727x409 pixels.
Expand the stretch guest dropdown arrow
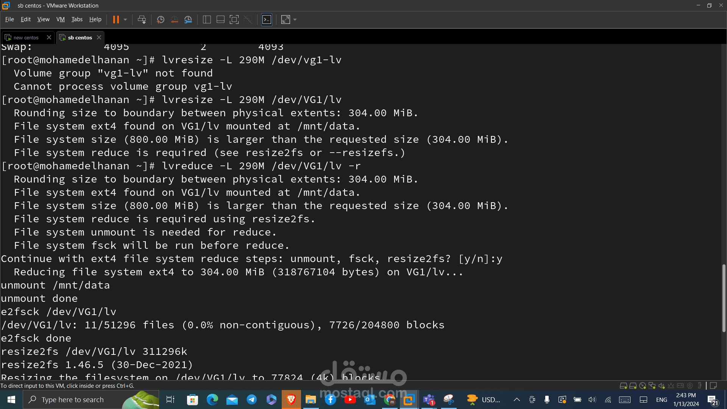295,20
